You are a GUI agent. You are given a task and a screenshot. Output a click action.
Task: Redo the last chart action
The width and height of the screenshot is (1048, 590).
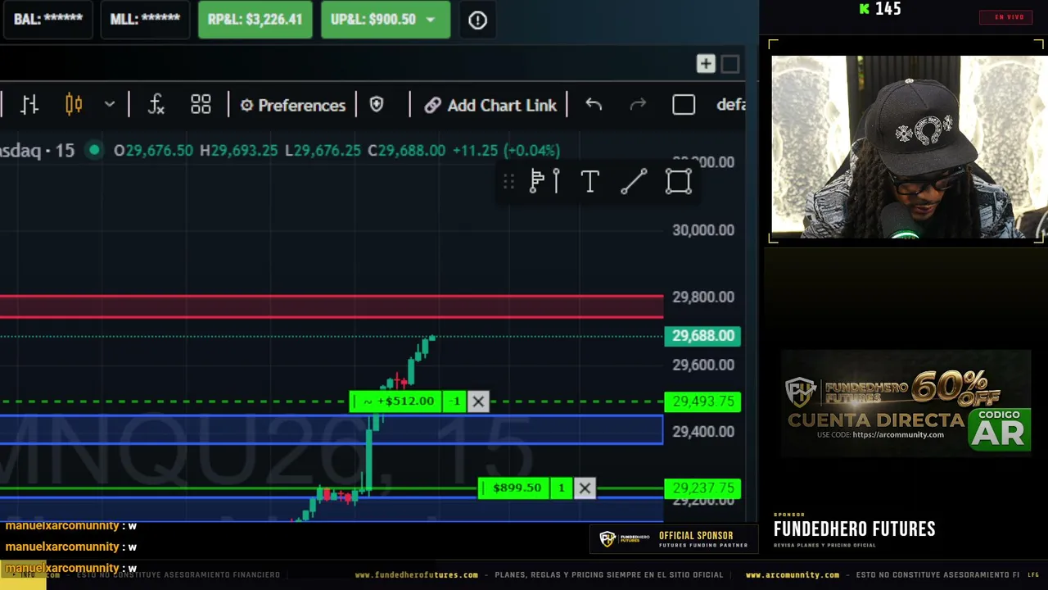638,105
